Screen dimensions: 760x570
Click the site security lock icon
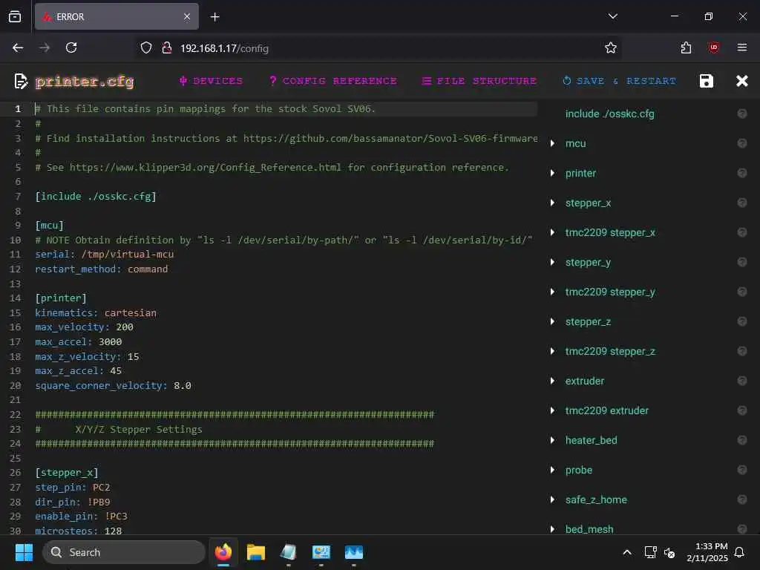coord(167,47)
